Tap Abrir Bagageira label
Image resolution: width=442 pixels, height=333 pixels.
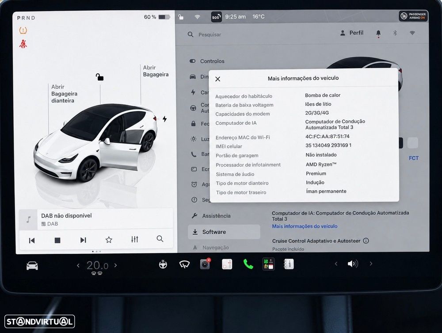tap(156, 71)
